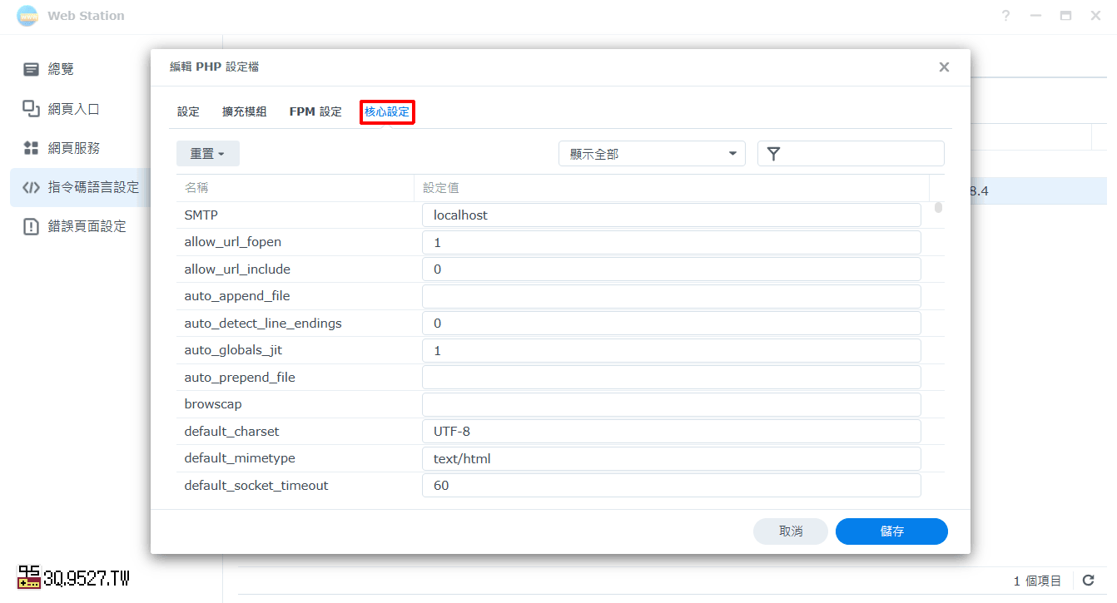Viewport: 1117px width, 603px height.
Task: Click the 網頁入口 portal sidebar icon
Action: pos(31,108)
